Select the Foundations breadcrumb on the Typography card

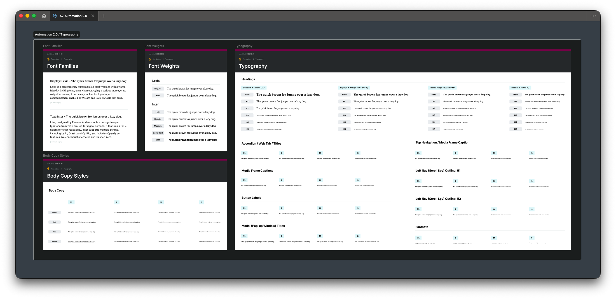247,59
